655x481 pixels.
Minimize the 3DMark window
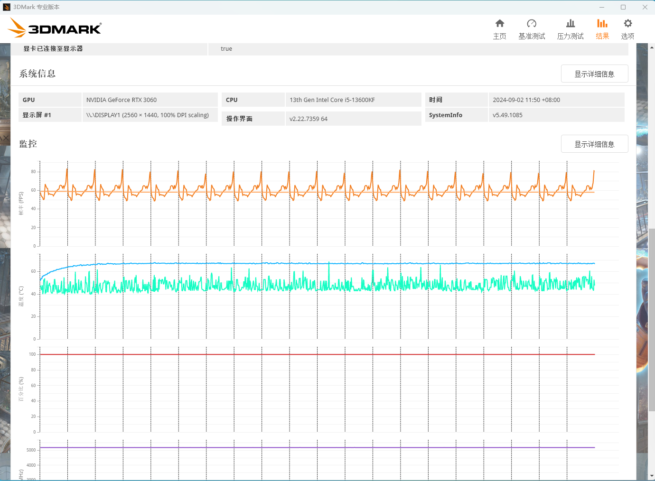pos(602,7)
